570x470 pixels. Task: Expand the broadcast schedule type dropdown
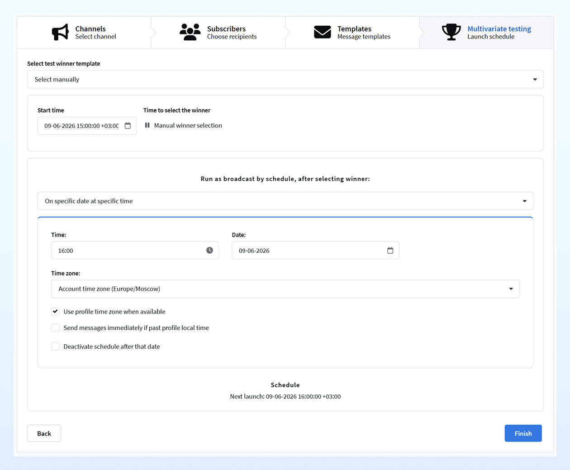point(285,201)
